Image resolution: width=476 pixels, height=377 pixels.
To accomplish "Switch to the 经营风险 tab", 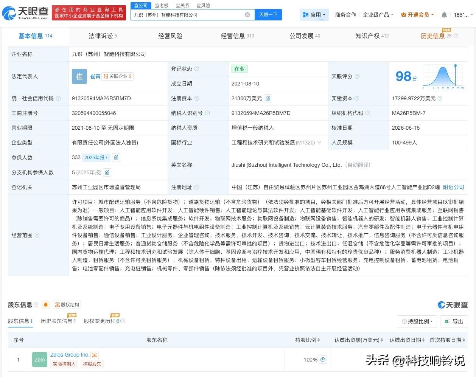I will tap(170, 36).
